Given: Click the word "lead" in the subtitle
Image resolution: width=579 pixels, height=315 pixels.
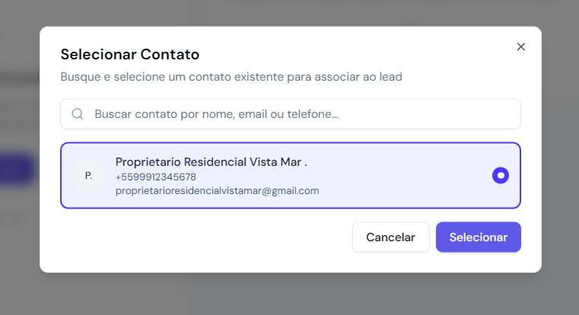Looking at the screenshot, I should (390, 77).
